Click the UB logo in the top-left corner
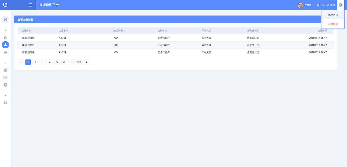The width and height of the screenshot is (347, 167). coord(5,5)
